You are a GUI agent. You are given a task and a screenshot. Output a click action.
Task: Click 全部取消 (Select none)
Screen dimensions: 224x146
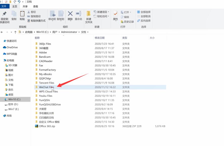tap(144, 16)
